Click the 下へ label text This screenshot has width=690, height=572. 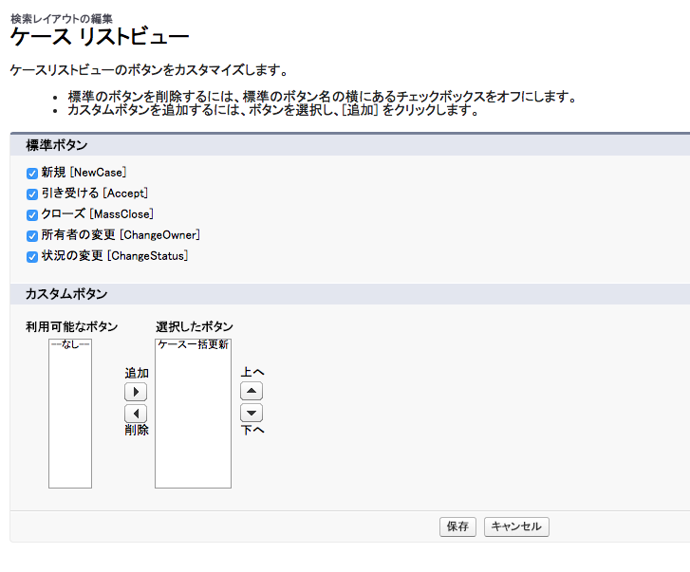(x=252, y=430)
